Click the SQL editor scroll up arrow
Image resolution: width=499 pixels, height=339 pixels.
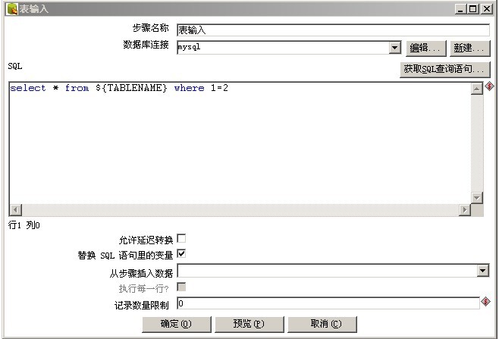click(476, 89)
